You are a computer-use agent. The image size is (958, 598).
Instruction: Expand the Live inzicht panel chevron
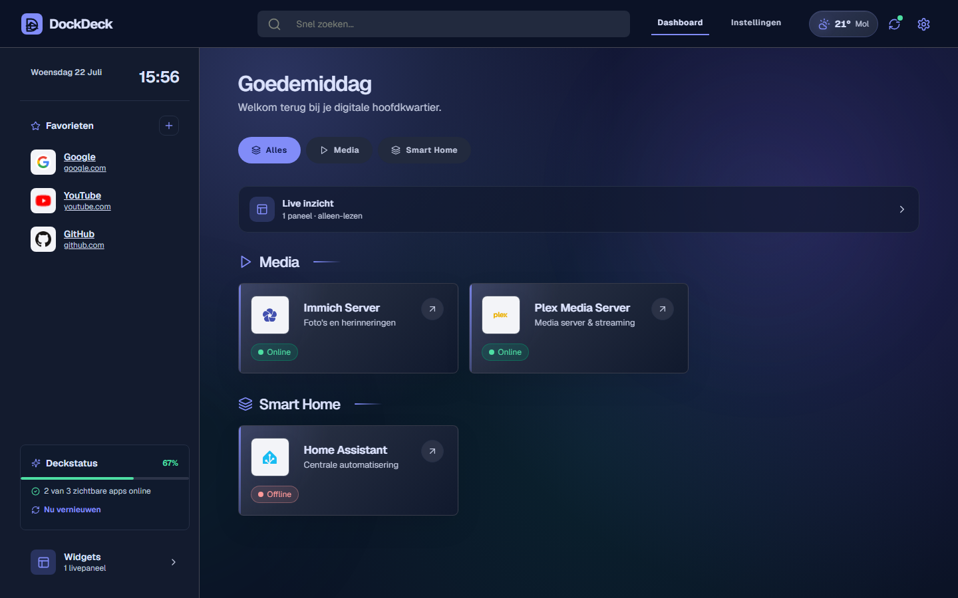(902, 209)
